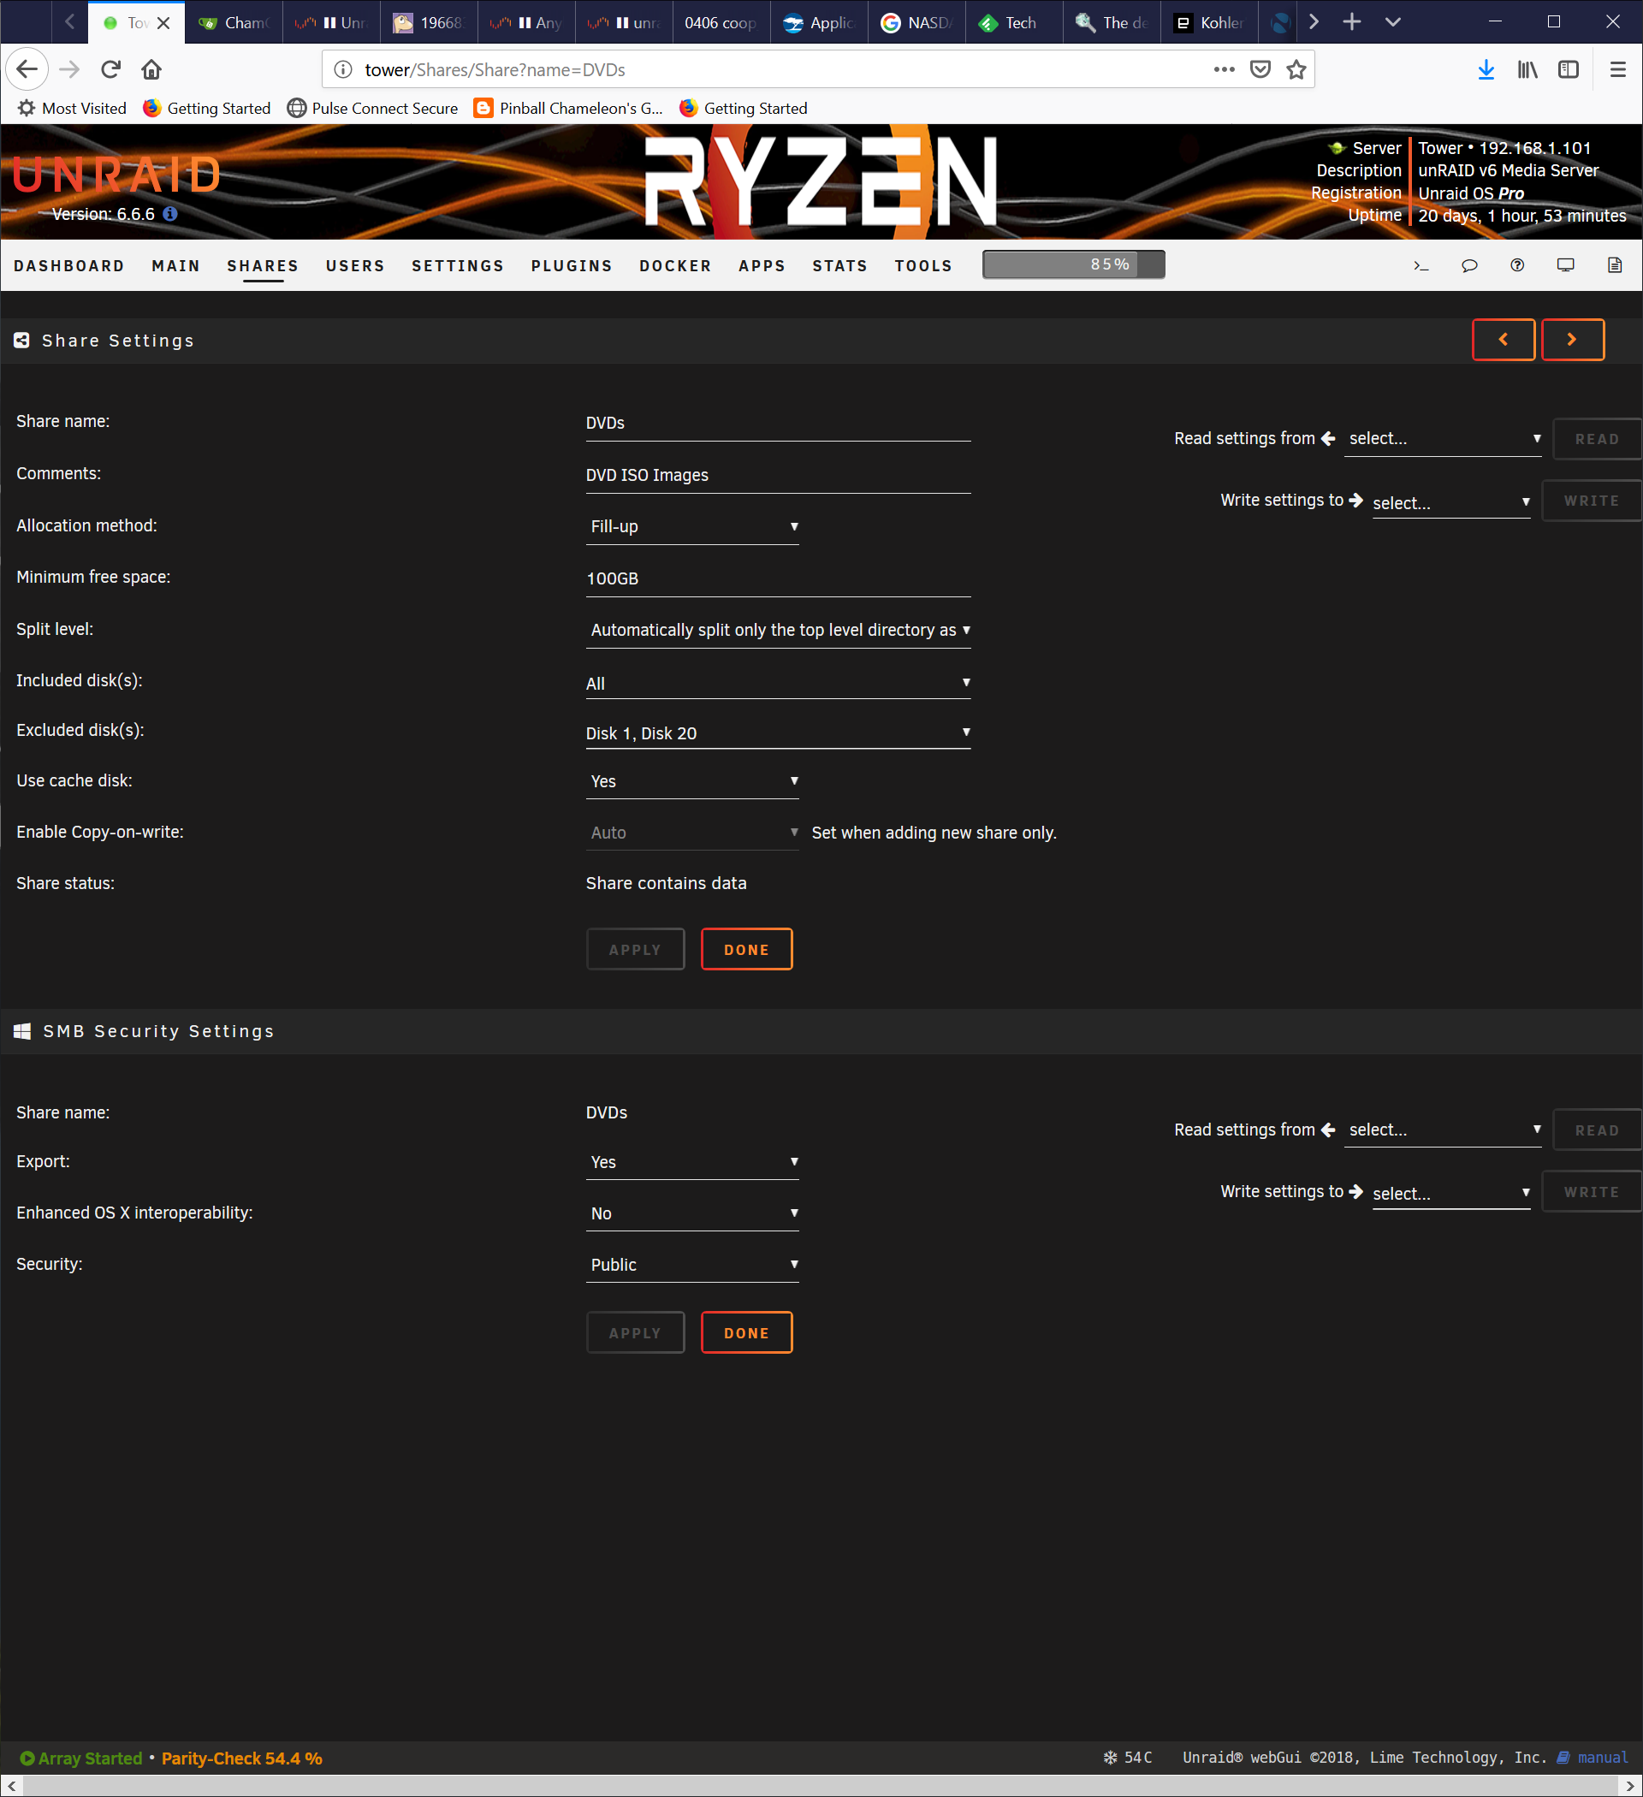Open the Docker menu item
This screenshot has width=1643, height=1797.
[x=675, y=265]
